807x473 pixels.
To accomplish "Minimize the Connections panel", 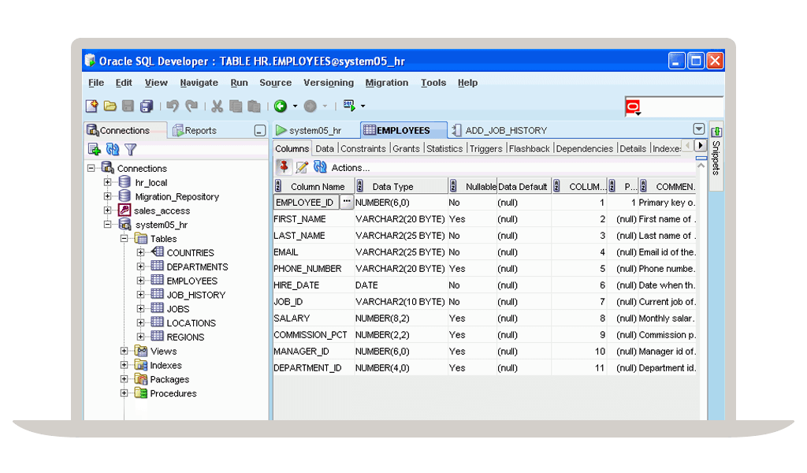I will (260, 131).
